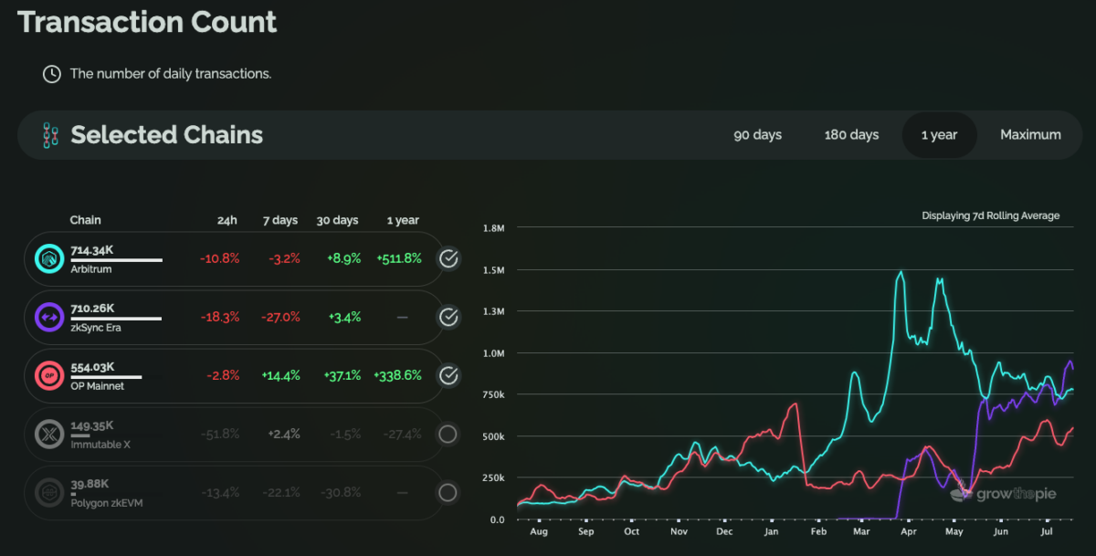This screenshot has width=1096, height=556.
Task: Uncheck the OP Mainnet checkmark
Action: tap(448, 375)
